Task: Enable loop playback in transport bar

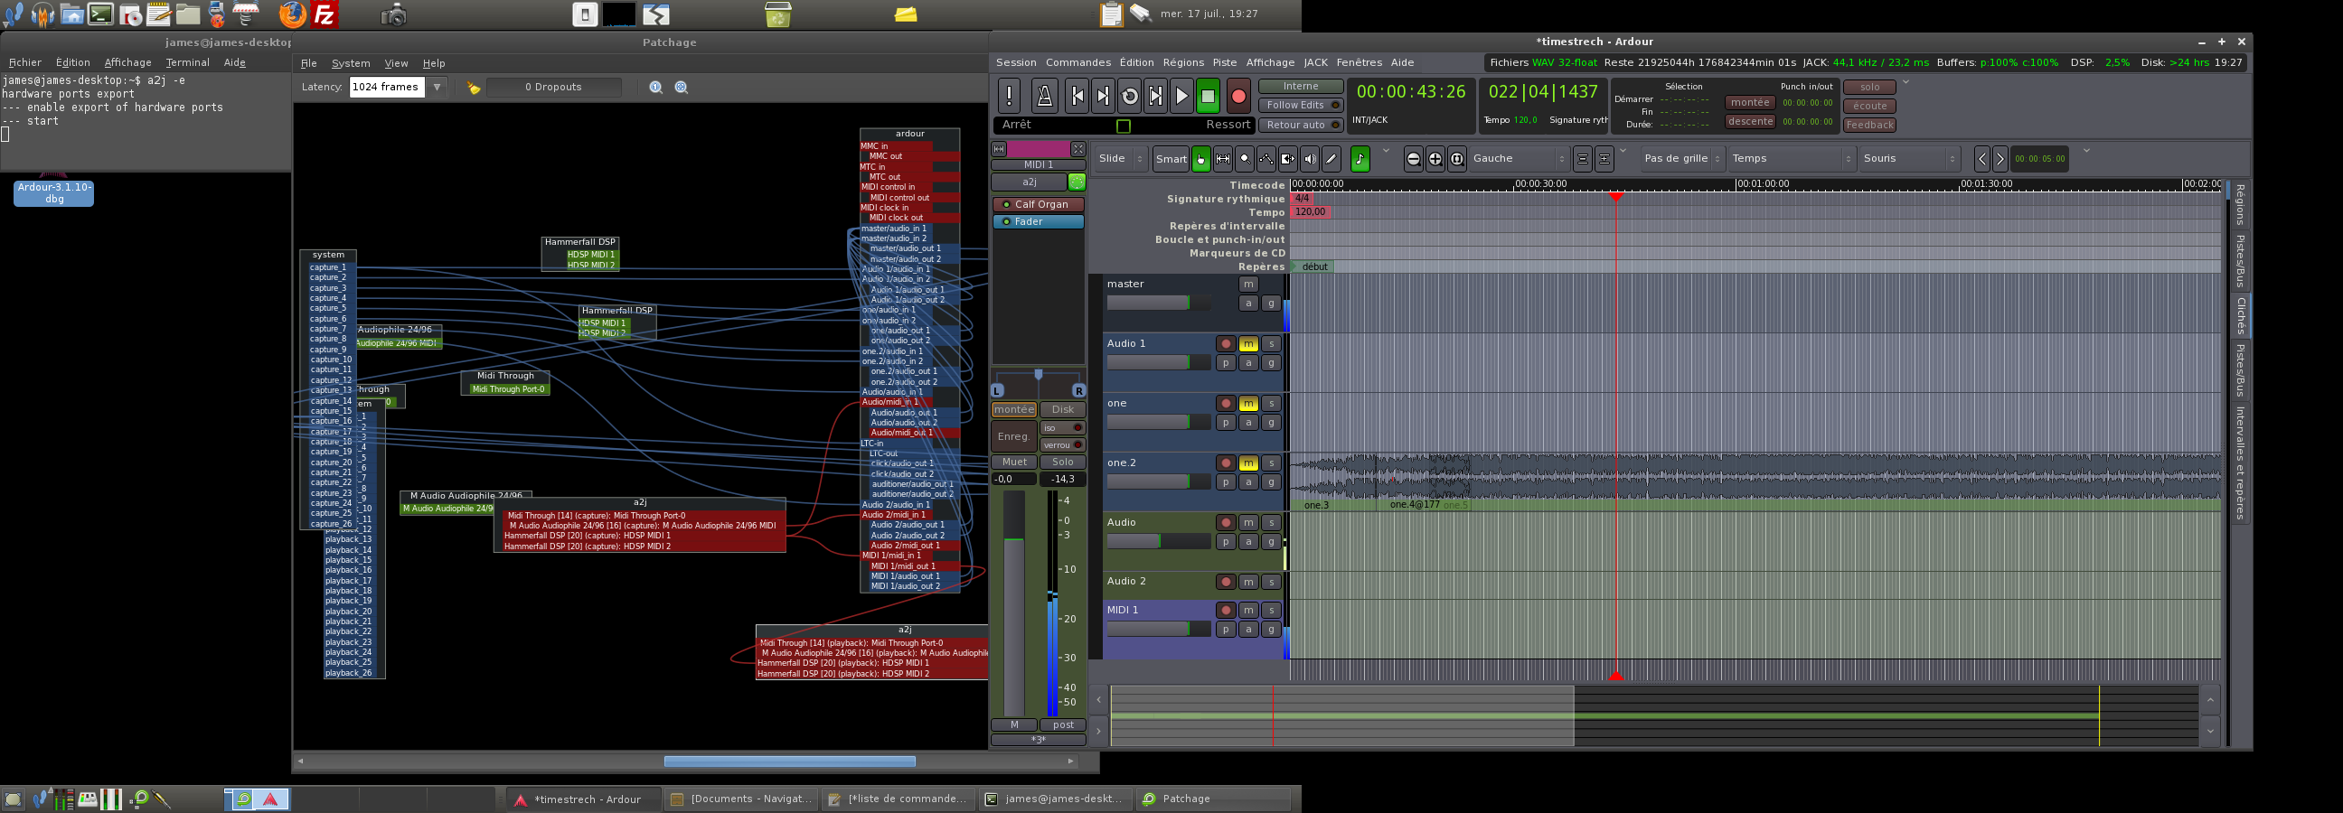Action: click(x=1130, y=96)
